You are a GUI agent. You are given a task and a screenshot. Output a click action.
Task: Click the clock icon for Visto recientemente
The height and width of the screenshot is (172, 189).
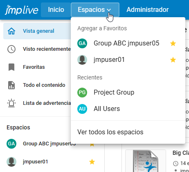pos(11,49)
